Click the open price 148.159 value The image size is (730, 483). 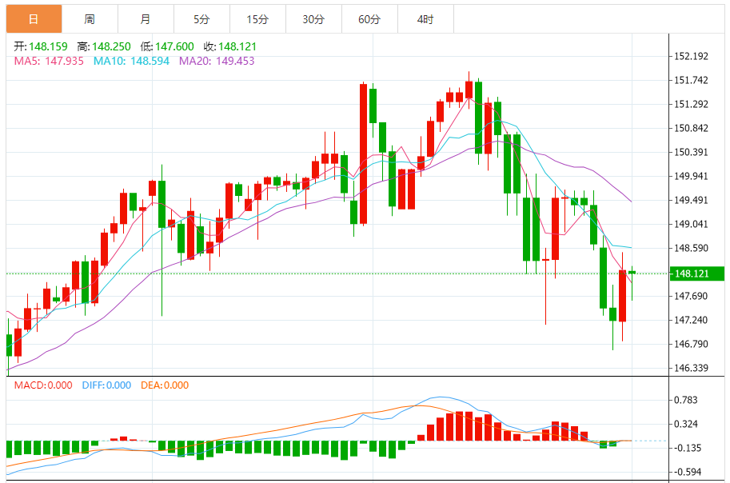coord(48,46)
